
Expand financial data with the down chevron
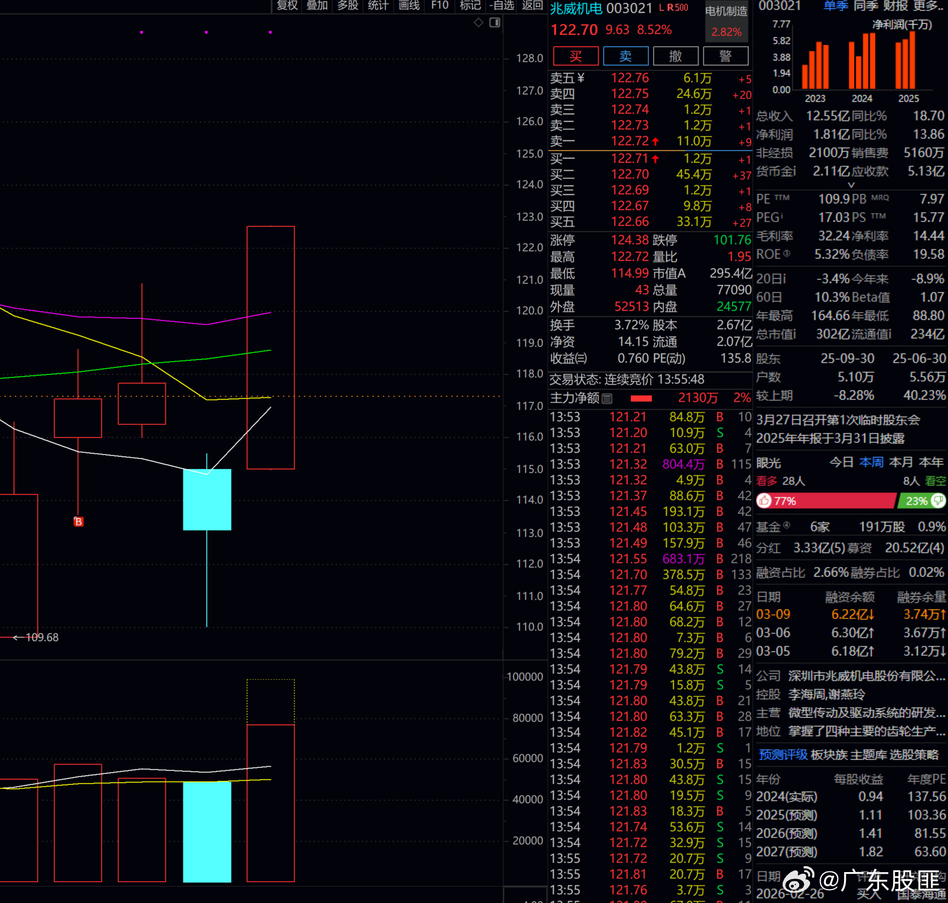[851, 185]
